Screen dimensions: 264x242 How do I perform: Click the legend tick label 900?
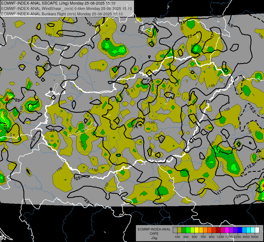pos(212,237)
